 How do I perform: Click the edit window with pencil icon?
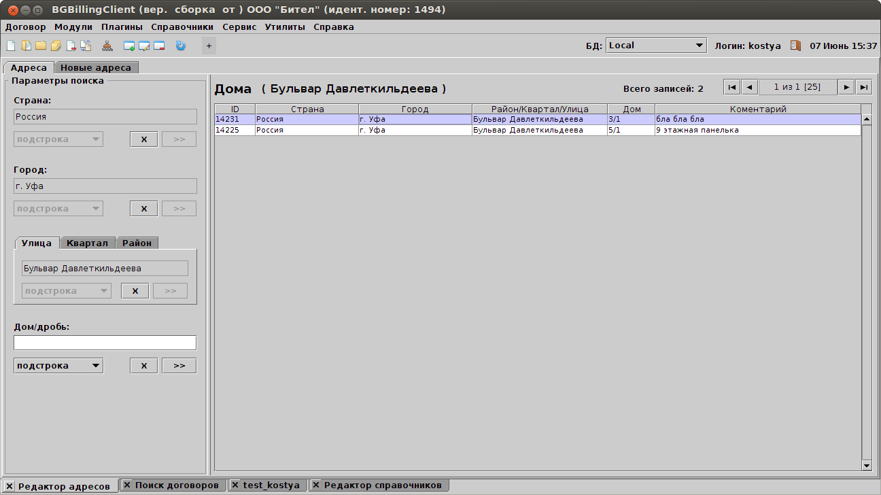(143, 46)
